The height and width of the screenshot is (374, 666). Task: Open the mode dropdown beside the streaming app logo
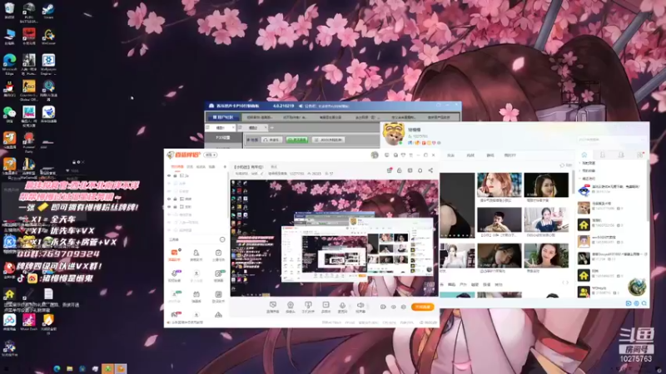[211, 155]
